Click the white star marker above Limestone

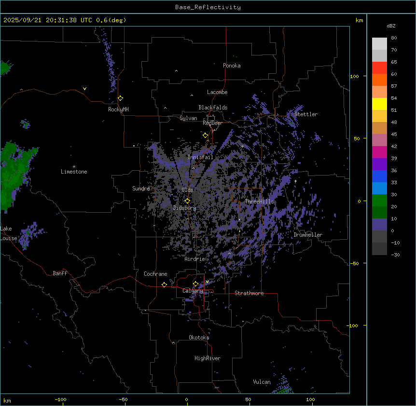click(x=74, y=166)
